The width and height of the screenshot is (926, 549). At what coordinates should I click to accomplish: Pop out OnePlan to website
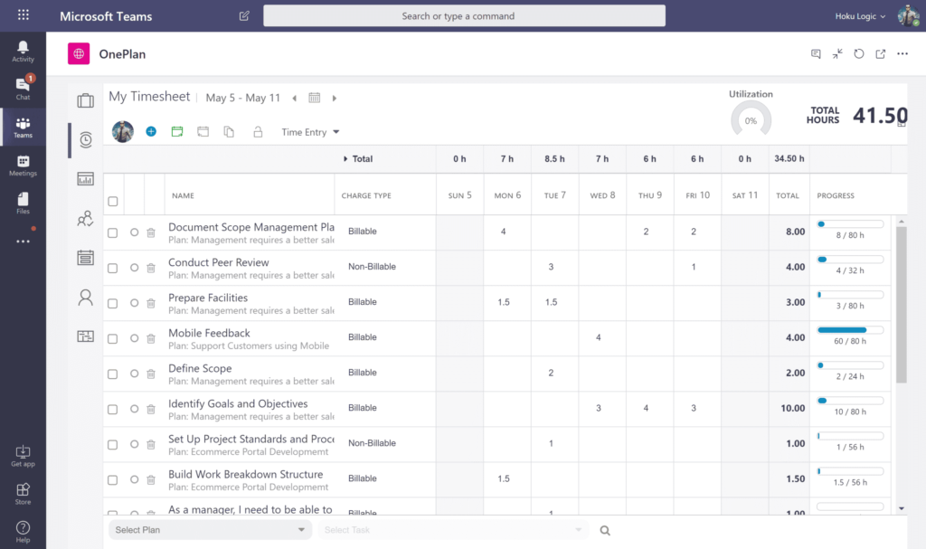[x=881, y=53]
